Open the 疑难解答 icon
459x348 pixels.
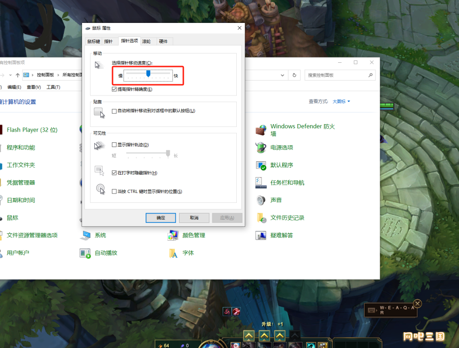[x=261, y=236]
